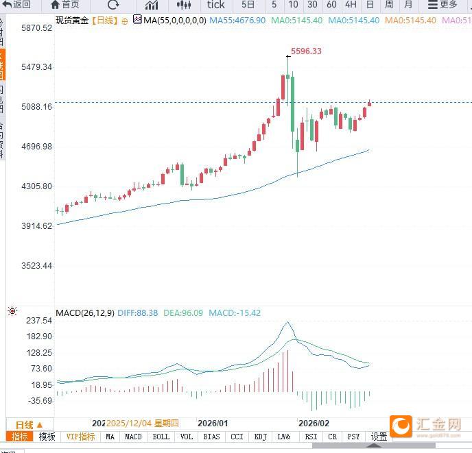The image size is (472, 453).
Task: Open the bar chart trend icon
Action: point(152,5)
